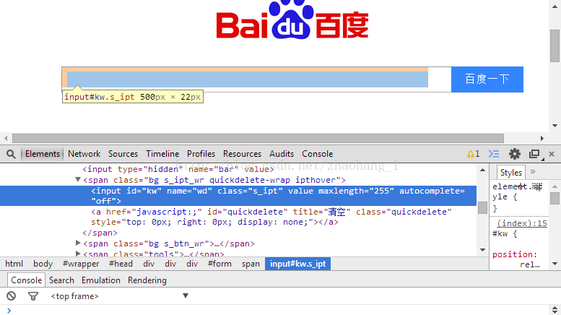Select the hidden input bar node
This screenshot has height=315, width=561.
point(178,169)
